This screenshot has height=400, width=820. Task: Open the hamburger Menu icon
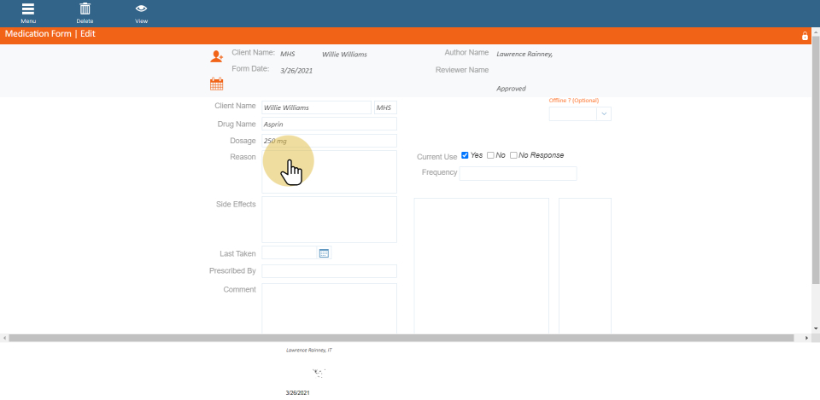[28, 9]
